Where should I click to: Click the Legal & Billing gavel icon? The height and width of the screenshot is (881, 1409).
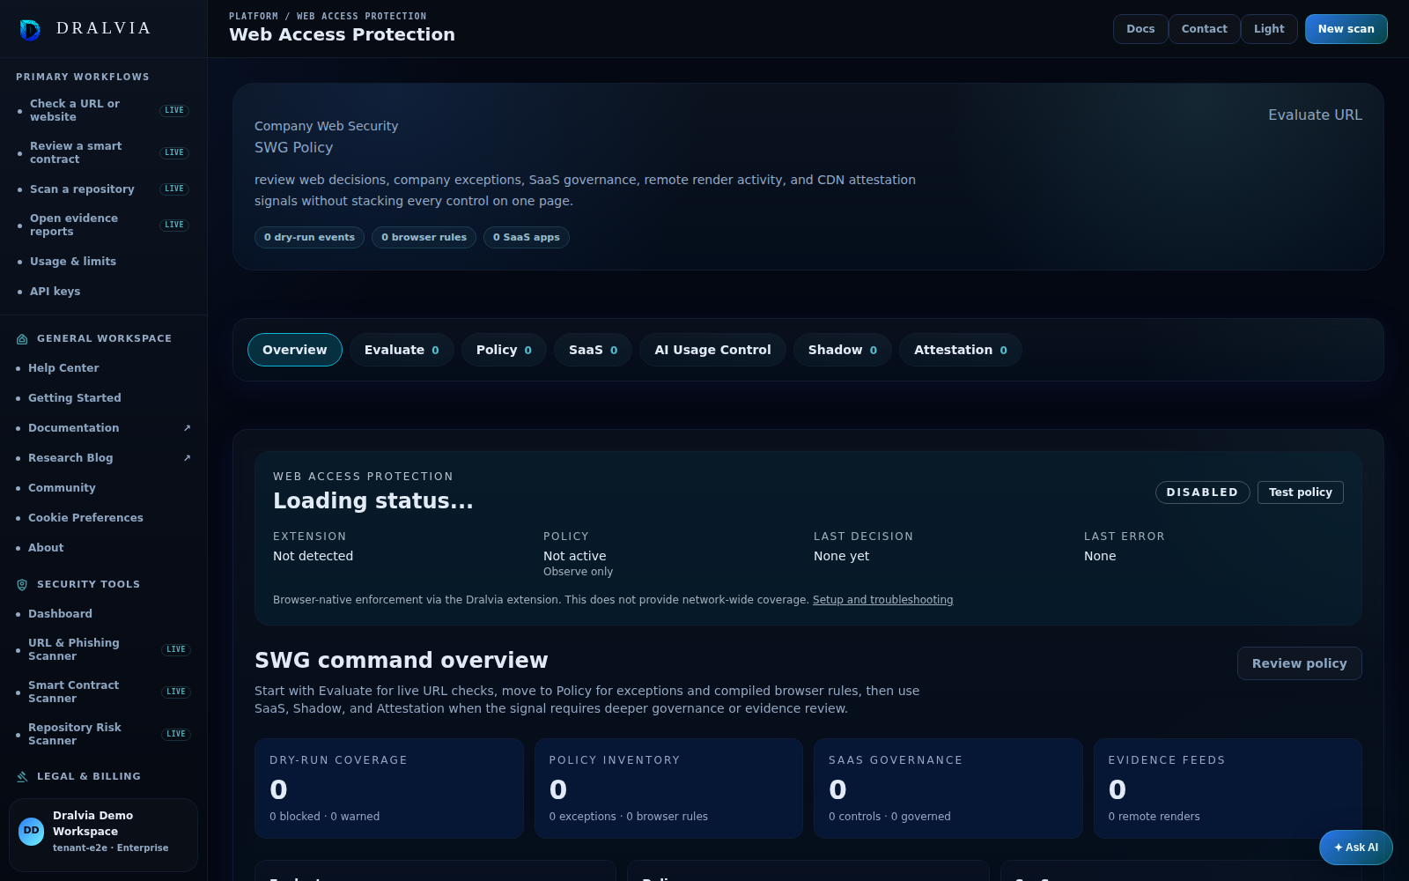(22, 777)
